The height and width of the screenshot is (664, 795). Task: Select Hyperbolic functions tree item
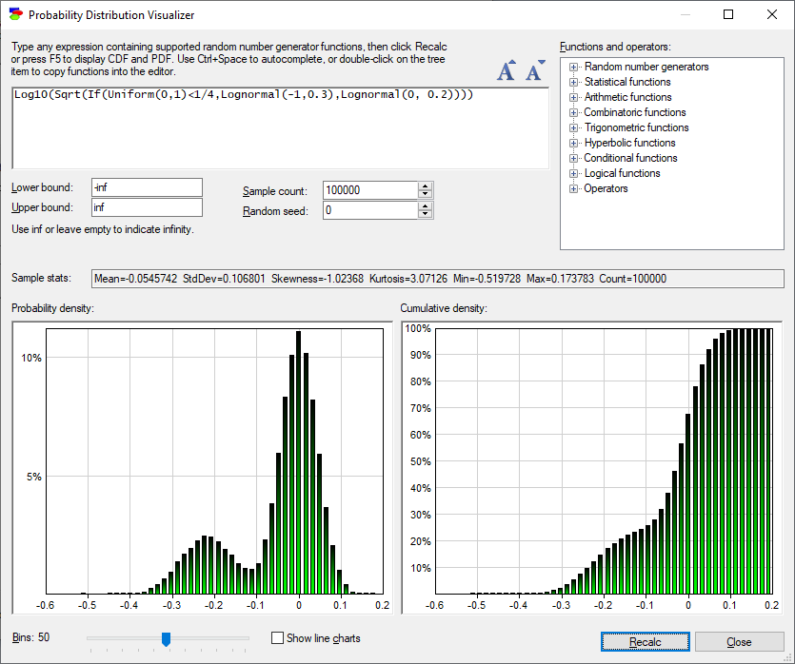[629, 143]
